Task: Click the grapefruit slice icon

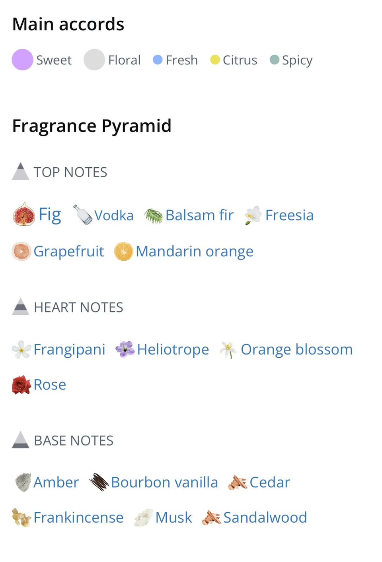Action: (x=21, y=252)
